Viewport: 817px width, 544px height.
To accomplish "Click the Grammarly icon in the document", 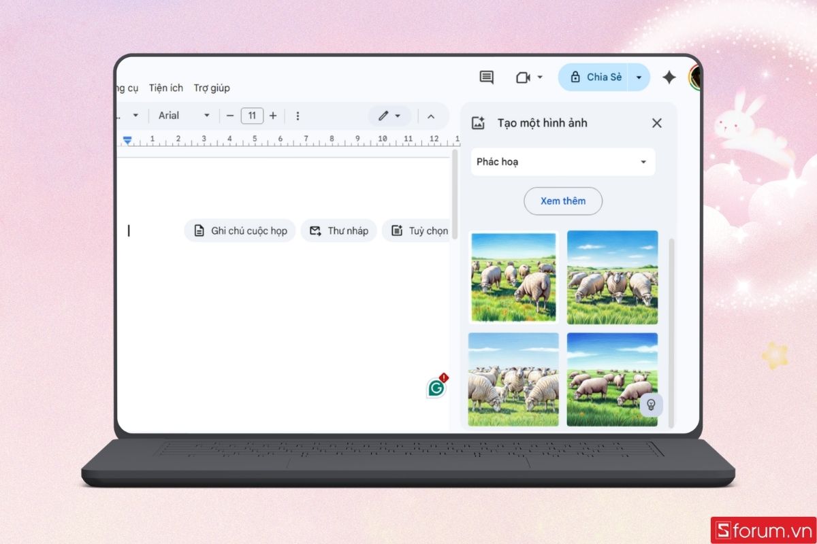I will pos(435,386).
